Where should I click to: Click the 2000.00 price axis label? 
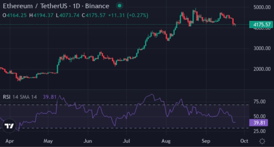coord(262,69)
